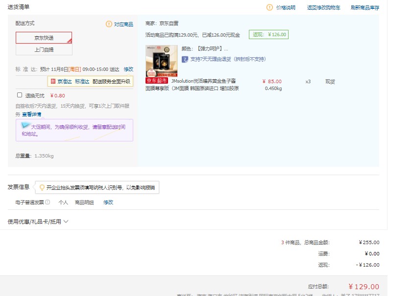Click 京准达 delivery service link

[x=65, y=81]
